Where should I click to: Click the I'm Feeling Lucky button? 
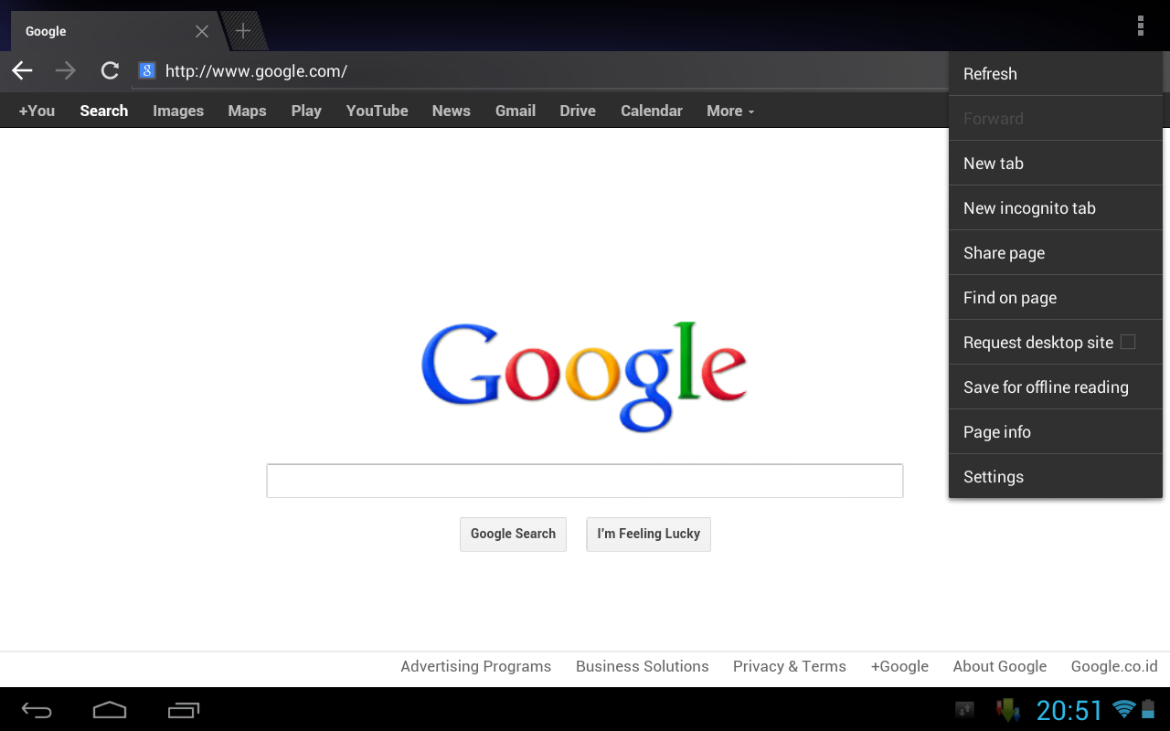648,534
